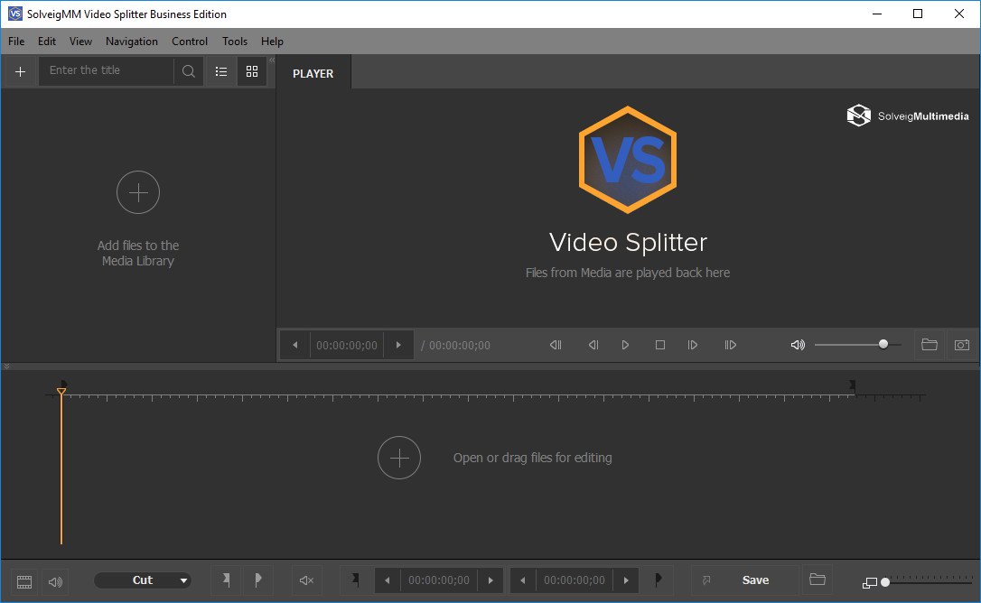This screenshot has width=981, height=603.
Task: Click the "Open or drag files for editing" text
Action: pos(532,458)
